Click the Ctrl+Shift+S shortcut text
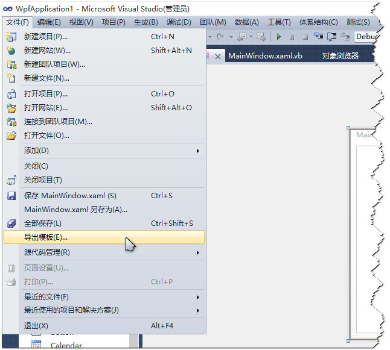390x350 pixels. click(172, 223)
